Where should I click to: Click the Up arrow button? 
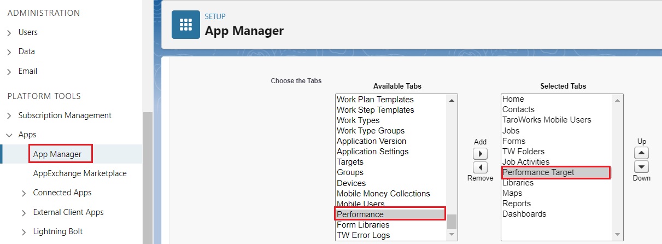[642, 154]
